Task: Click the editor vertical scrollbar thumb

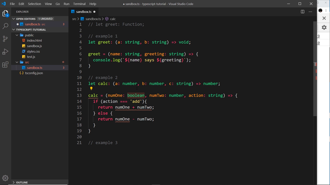Action: 315,68
